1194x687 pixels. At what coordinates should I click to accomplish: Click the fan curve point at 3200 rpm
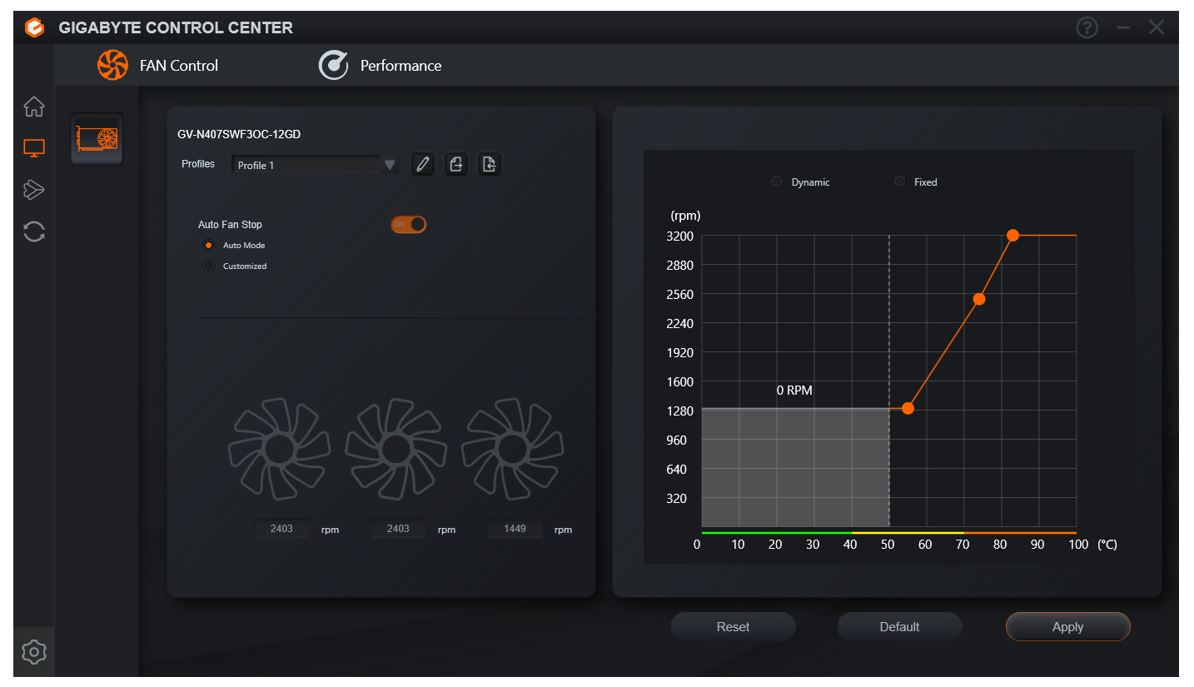click(1012, 236)
